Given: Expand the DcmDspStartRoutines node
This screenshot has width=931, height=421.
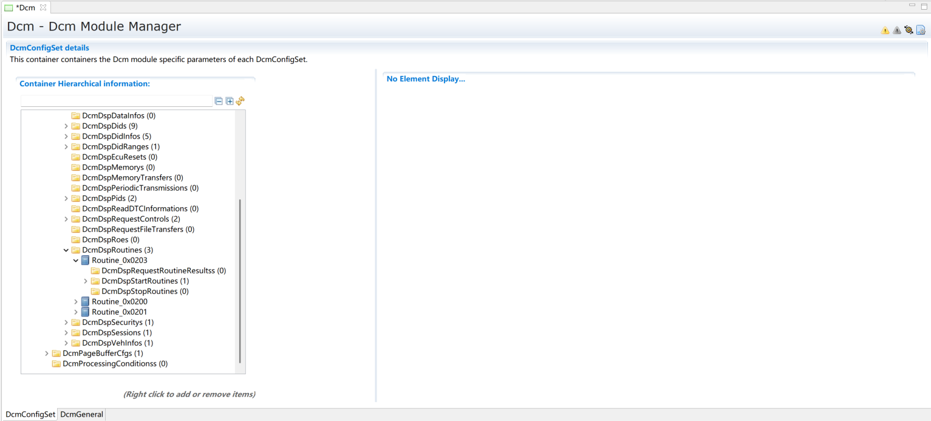Looking at the screenshot, I should coord(86,281).
